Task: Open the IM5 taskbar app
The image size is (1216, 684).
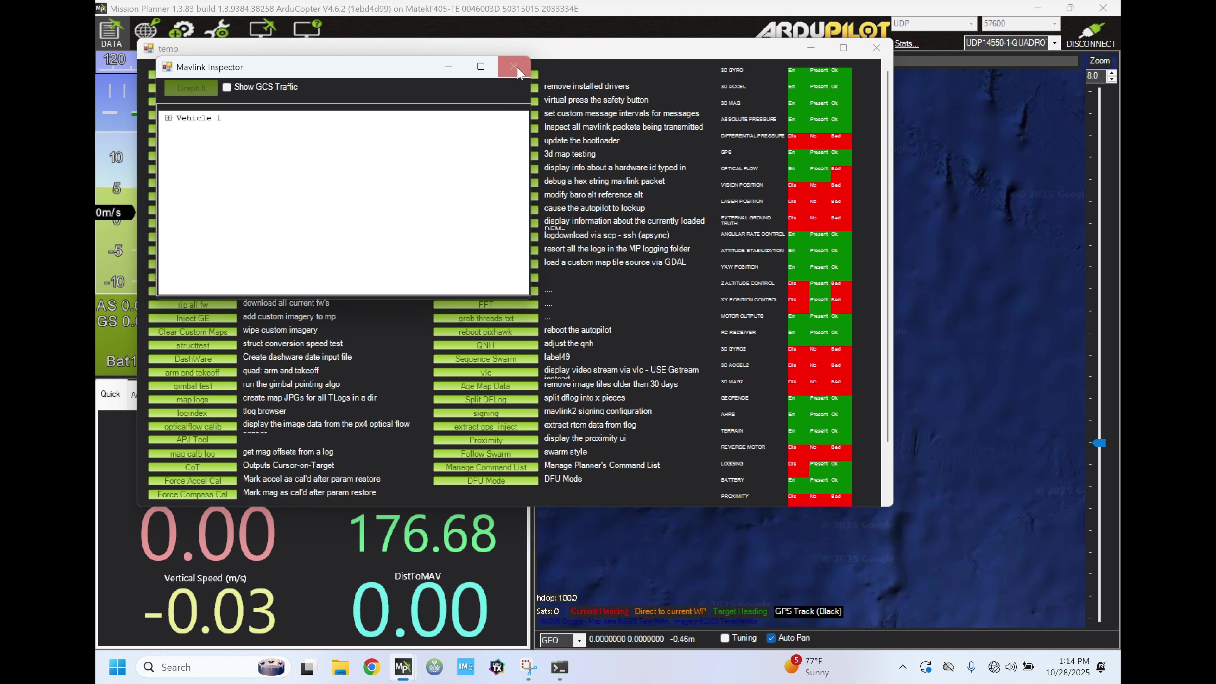Action: click(465, 667)
